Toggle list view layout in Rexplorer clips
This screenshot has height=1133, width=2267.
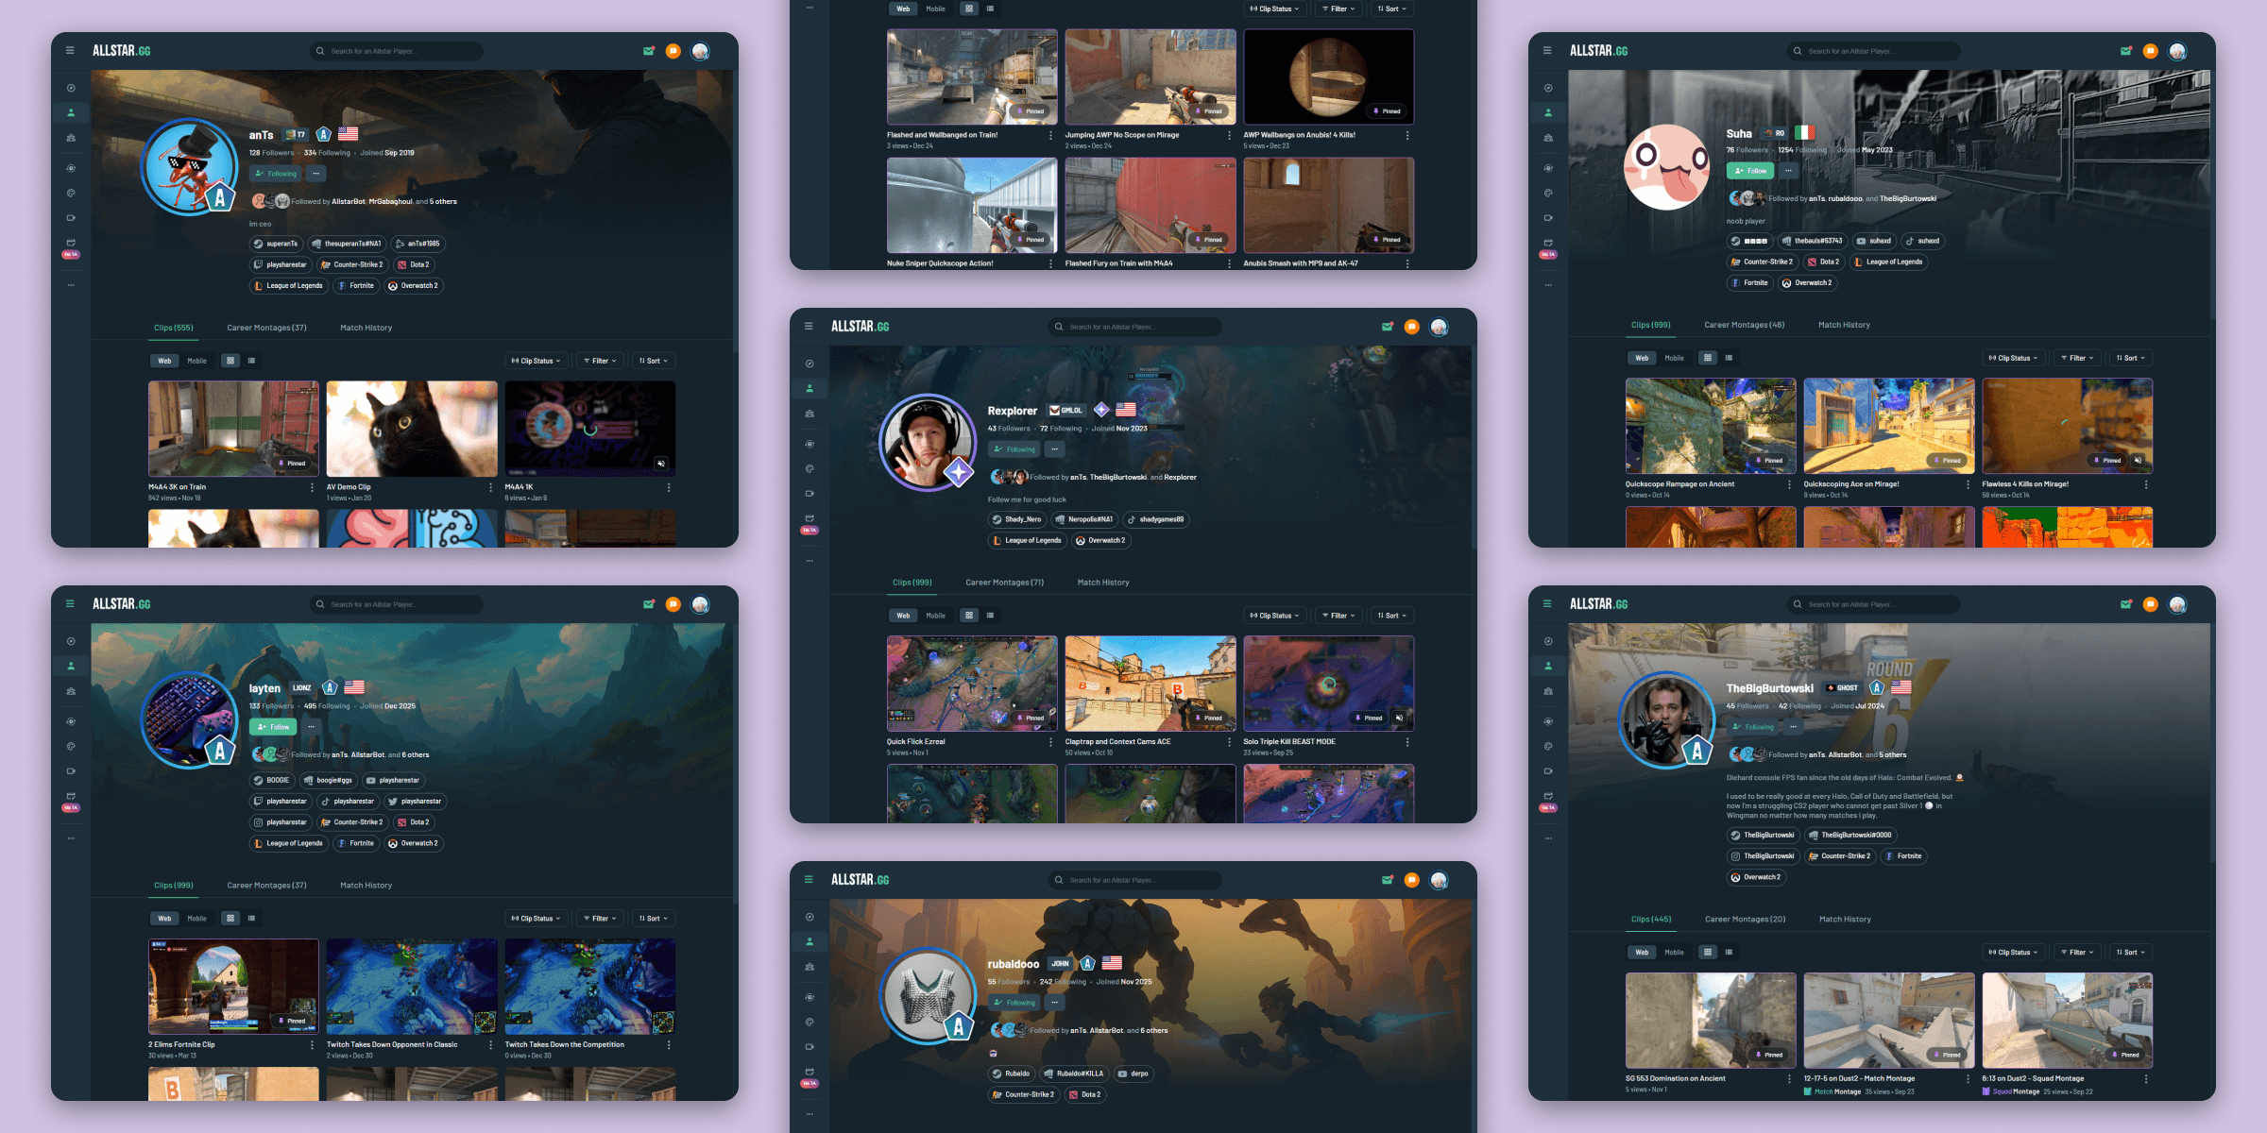click(x=990, y=616)
